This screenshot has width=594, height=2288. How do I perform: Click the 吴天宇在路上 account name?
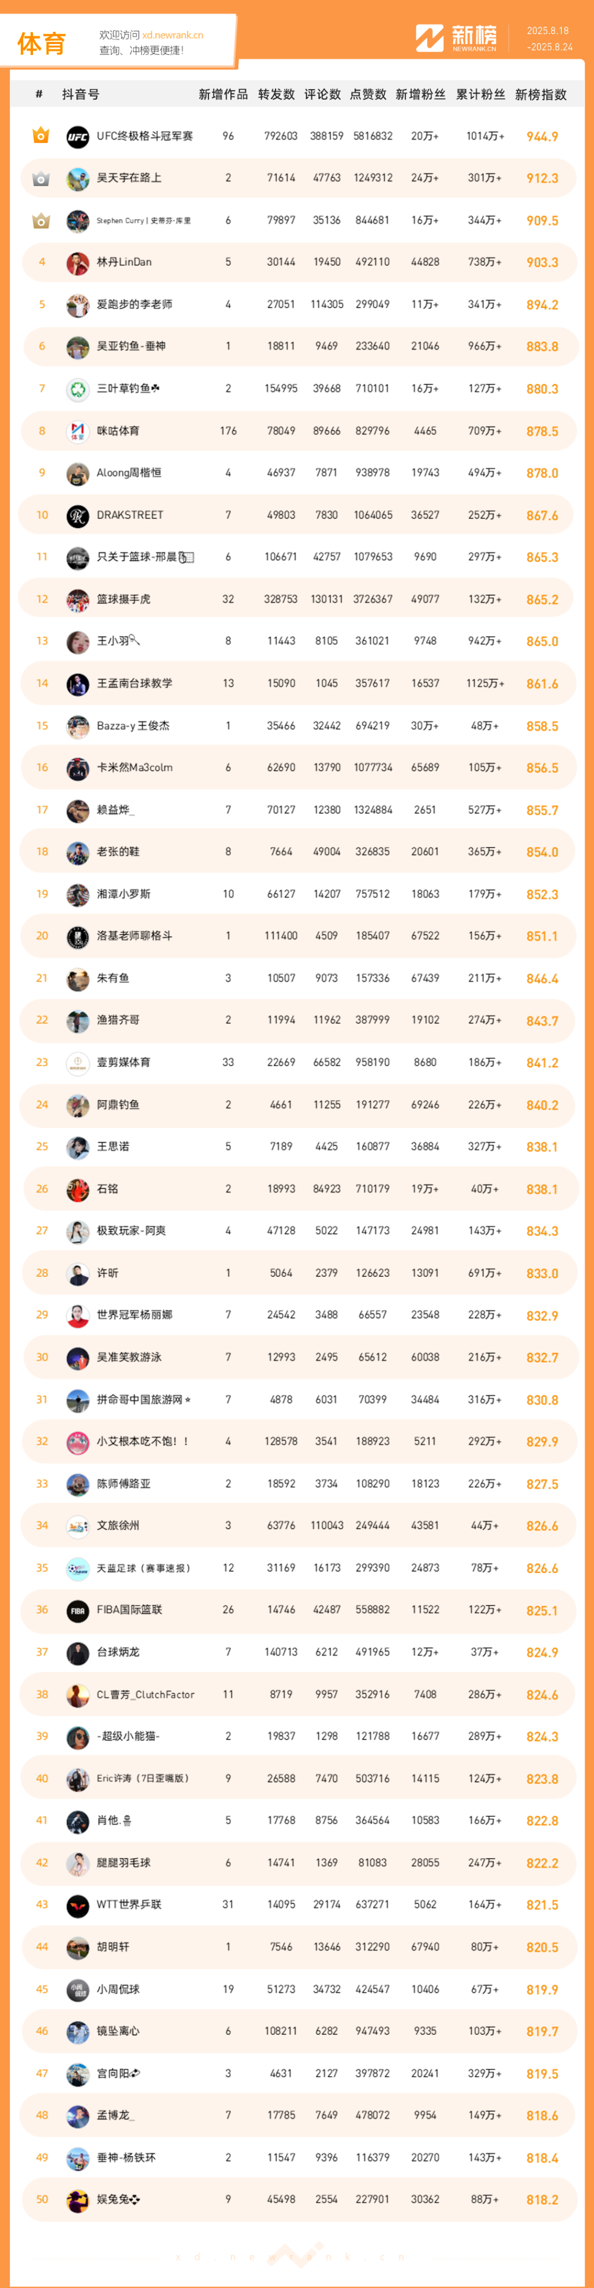click(129, 178)
